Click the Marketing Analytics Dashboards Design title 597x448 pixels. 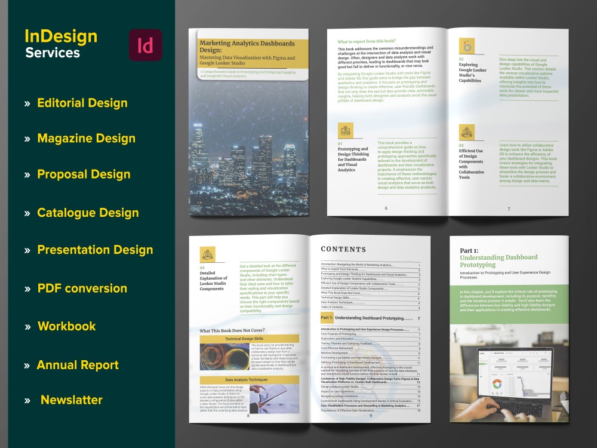[247, 47]
